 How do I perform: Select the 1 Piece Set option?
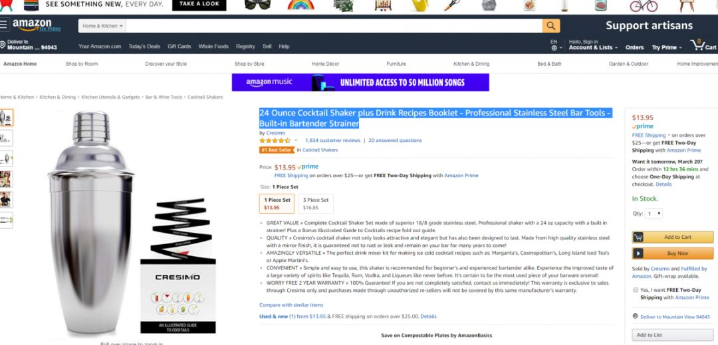[277, 204]
